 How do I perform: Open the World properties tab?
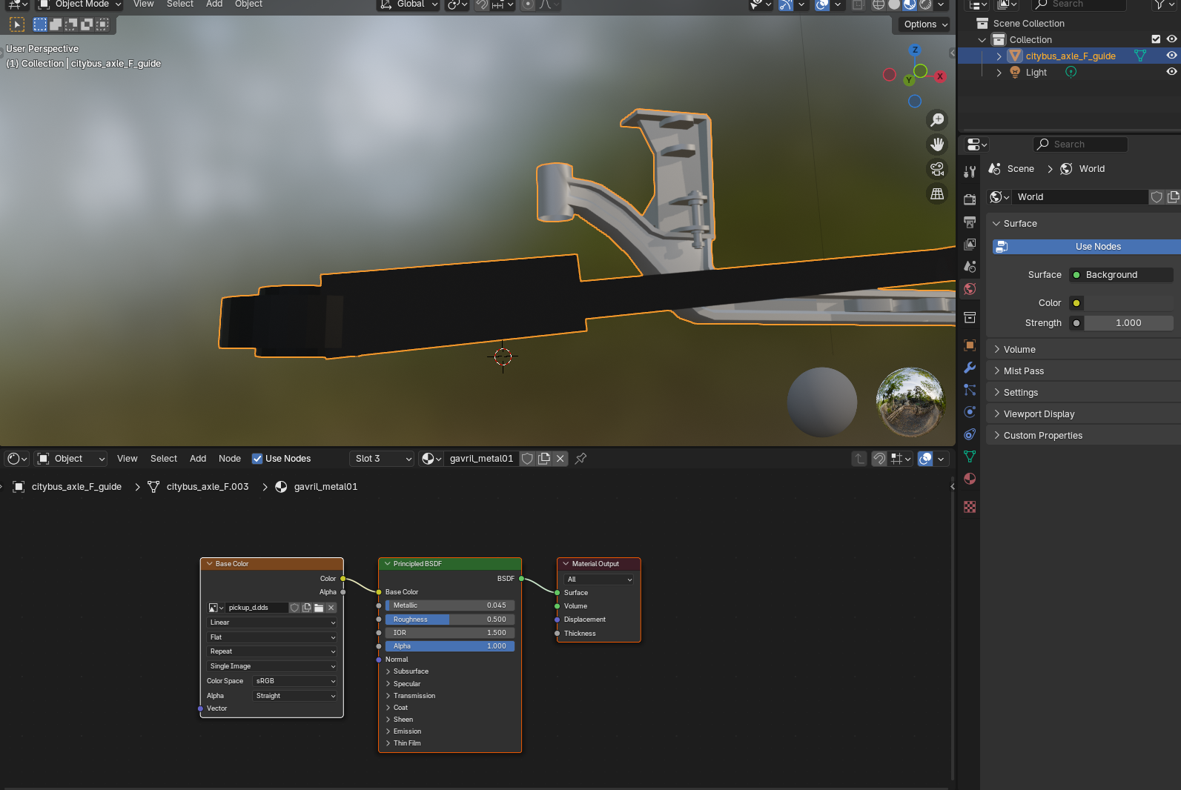pos(970,289)
